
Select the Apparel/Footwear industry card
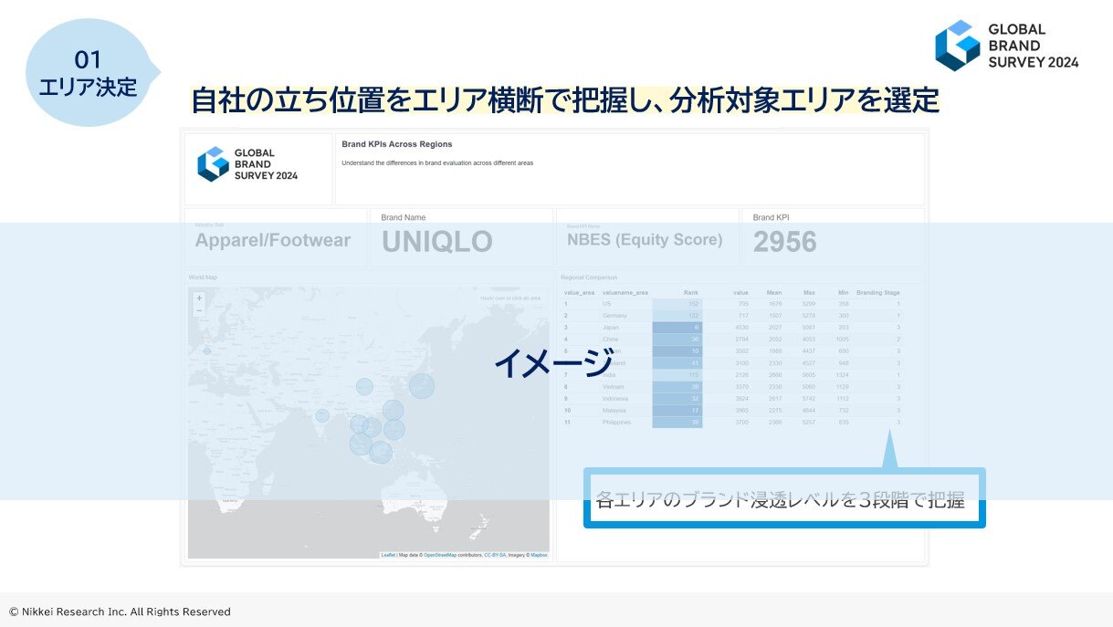[x=276, y=237]
